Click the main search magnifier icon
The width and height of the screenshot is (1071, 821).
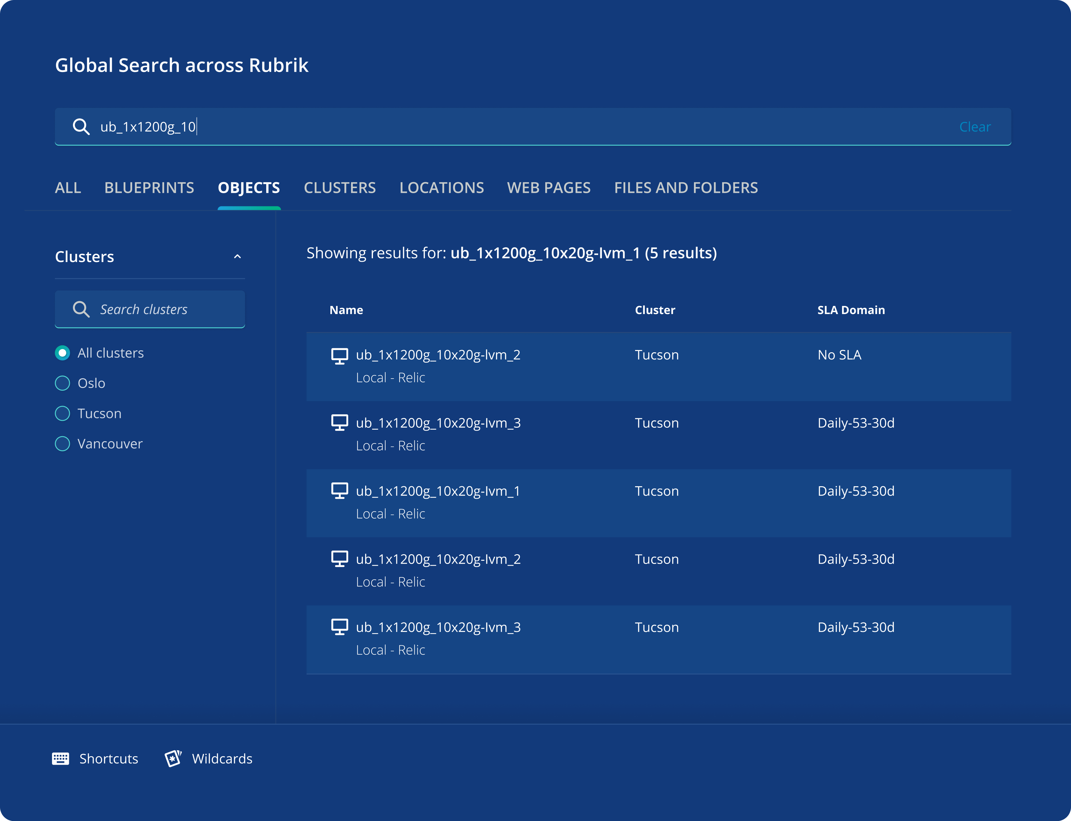[81, 127]
